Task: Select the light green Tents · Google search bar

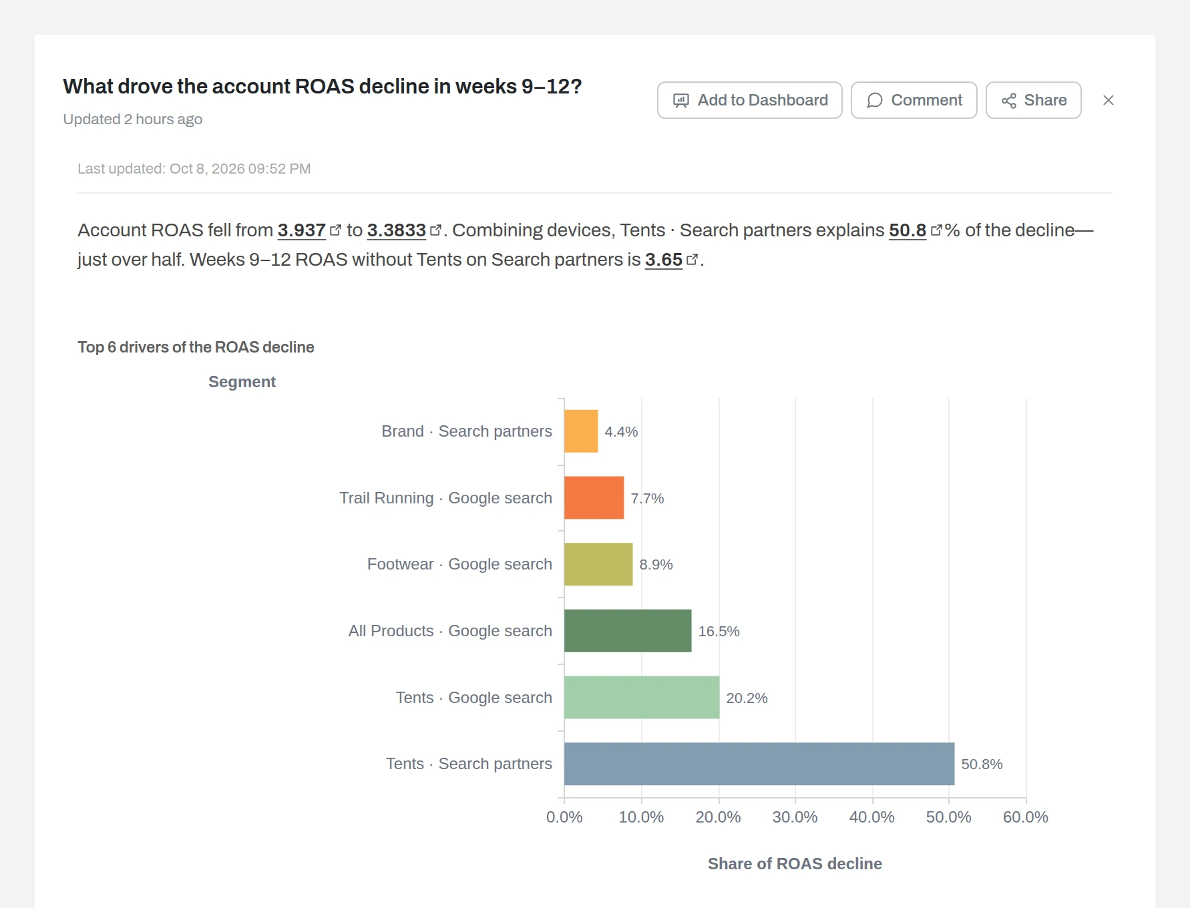Action: point(642,697)
